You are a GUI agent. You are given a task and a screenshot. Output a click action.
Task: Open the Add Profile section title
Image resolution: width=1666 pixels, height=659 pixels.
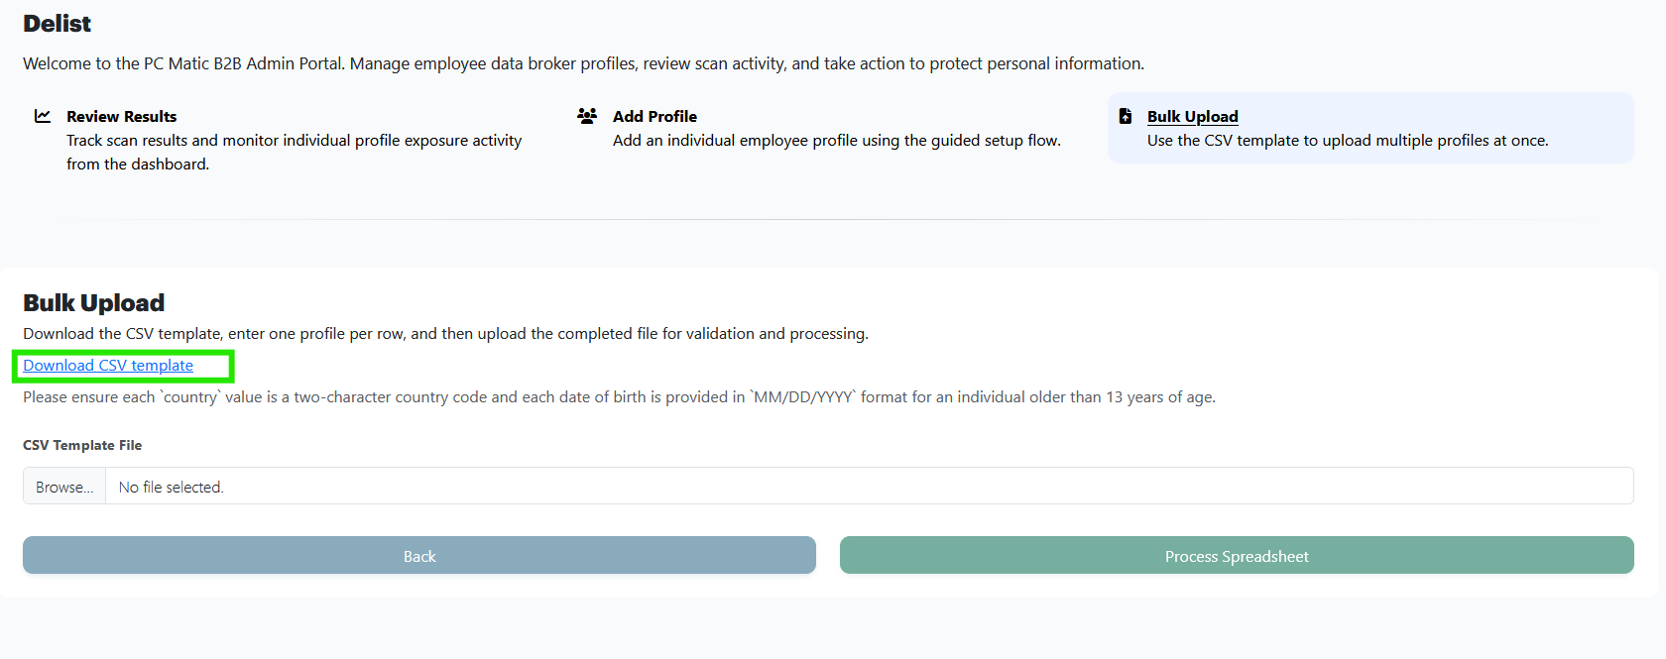click(654, 116)
